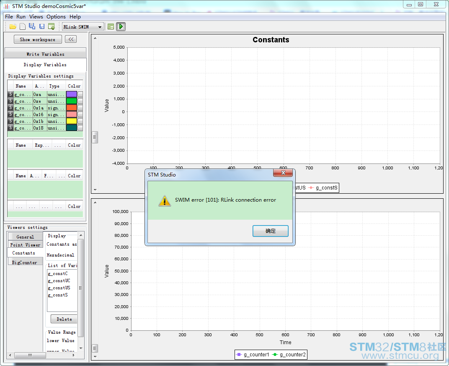Toggle the small button beside the purple color cell
Viewport: 449px width, 366px height.
coord(80,94)
